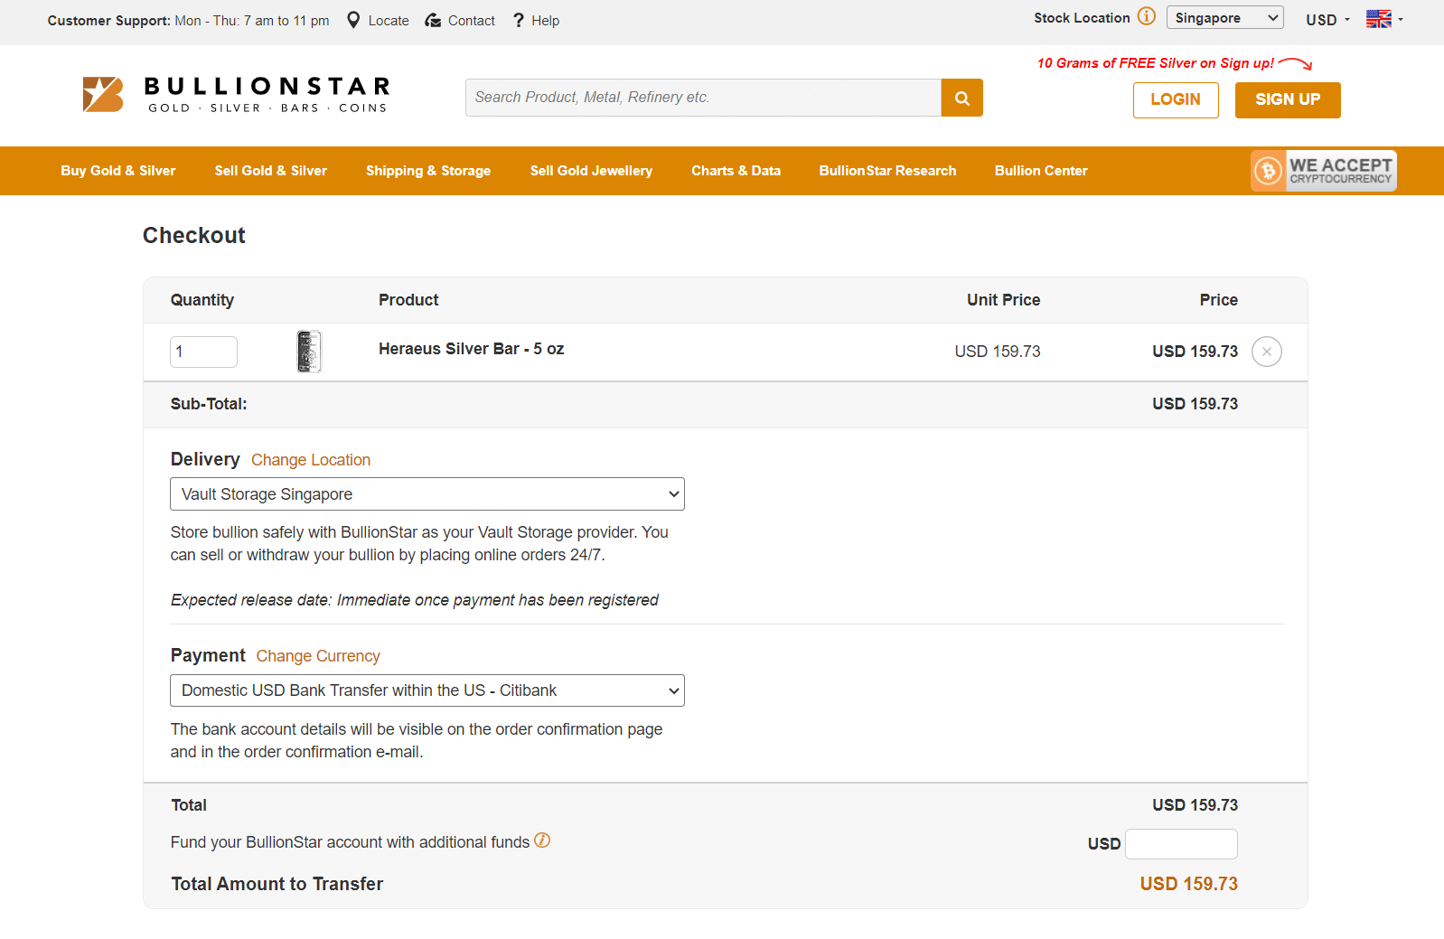Focus the product search field
The width and height of the screenshot is (1444, 939).
coord(703,98)
